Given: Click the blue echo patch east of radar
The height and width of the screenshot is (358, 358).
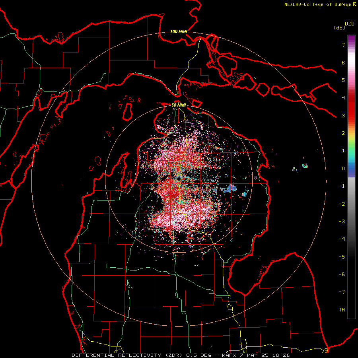Looking at the screenshot, I should coord(231,189).
